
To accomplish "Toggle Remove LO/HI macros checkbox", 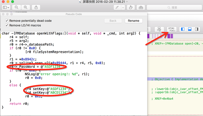I will (7, 25).
